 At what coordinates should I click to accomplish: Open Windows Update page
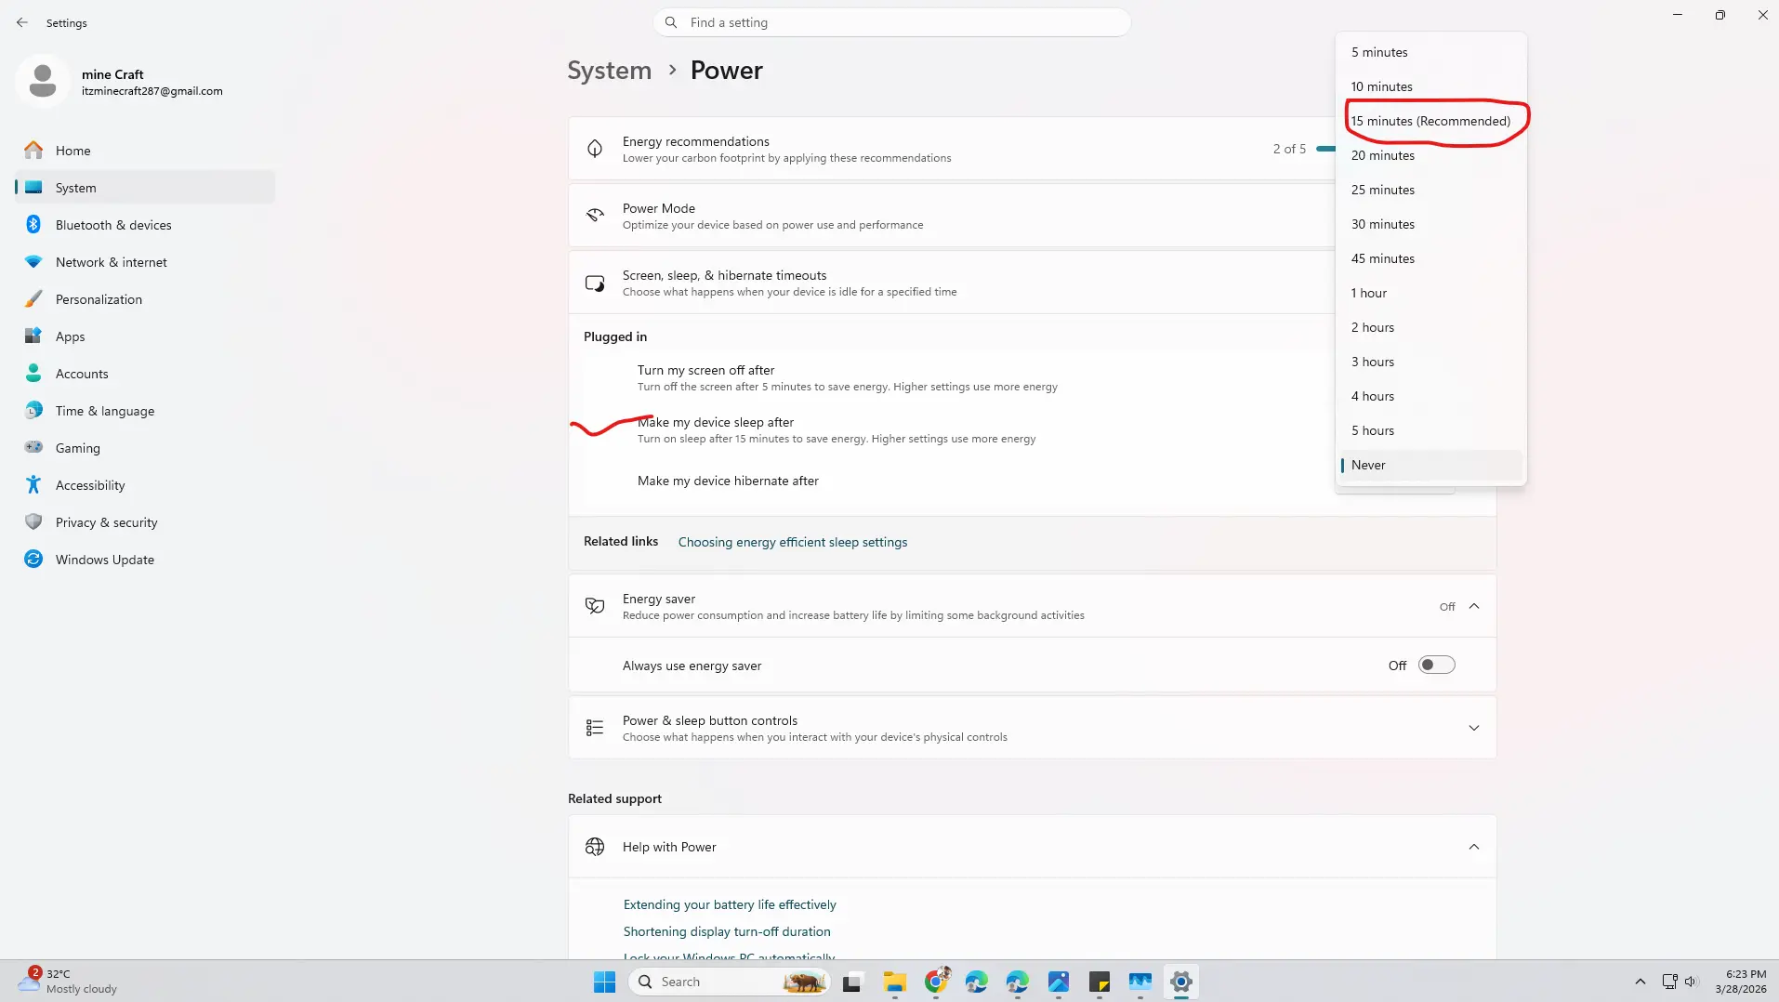point(104,560)
